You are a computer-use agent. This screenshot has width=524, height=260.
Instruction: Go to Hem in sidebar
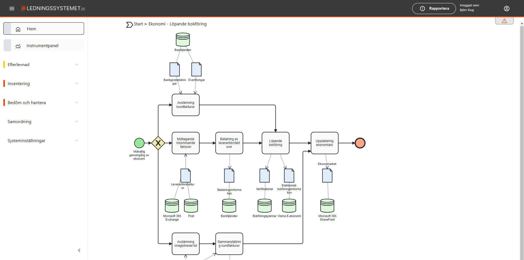(x=44, y=29)
